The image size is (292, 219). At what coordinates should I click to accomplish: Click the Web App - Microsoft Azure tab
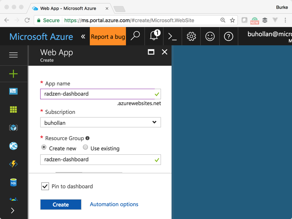(68, 8)
